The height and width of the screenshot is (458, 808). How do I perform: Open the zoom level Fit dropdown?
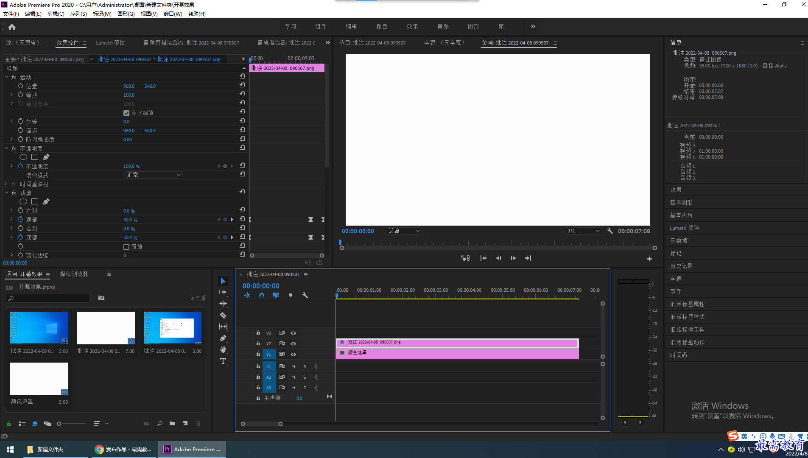coord(404,231)
